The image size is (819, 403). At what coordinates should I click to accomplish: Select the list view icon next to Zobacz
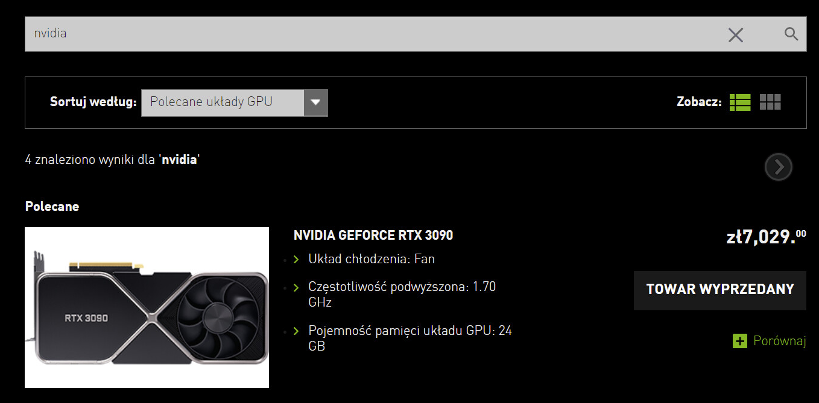point(740,102)
